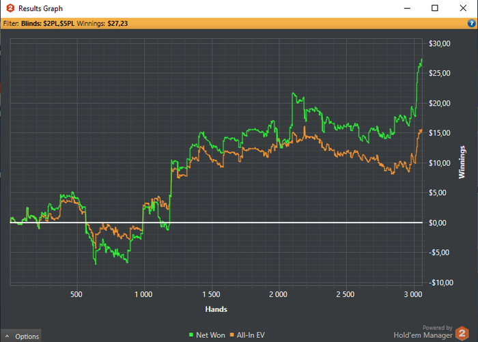Toggle the All-In EV legend entry
478x342 pixels.
247,335
